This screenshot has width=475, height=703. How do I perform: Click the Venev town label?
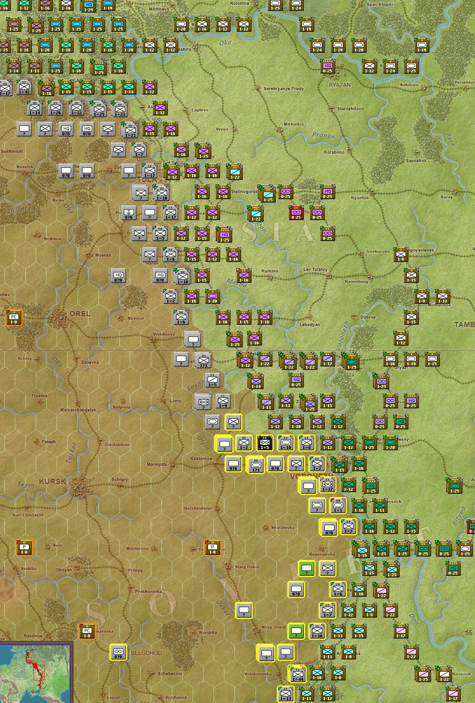tap(222, 129)
